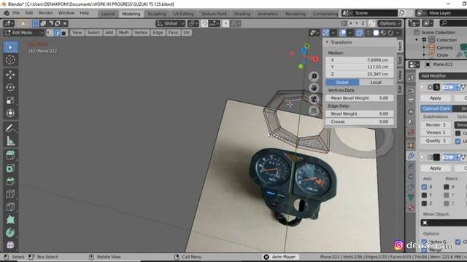The height and width of the screenshot is (262, 467).
Task: Select the Measure tool
Action: (x=10, y=140)
